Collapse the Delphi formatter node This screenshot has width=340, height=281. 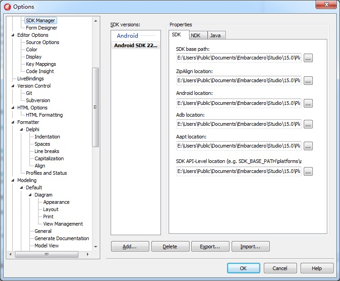pyautogui.click(x=21, y=130)
